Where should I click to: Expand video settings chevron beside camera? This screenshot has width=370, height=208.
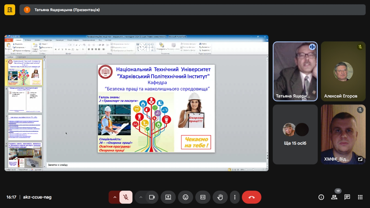(141, 197)
